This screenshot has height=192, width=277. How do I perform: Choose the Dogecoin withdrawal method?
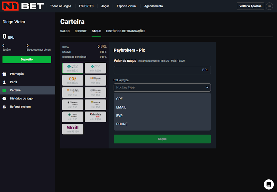tap(95, 104)
